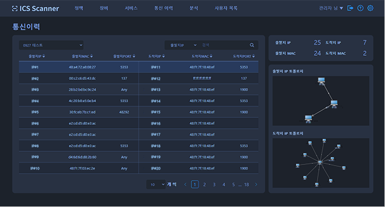Screen dimensions: 385x207
Task: Click the IP#4 source cell
Action: coord(35,101)
